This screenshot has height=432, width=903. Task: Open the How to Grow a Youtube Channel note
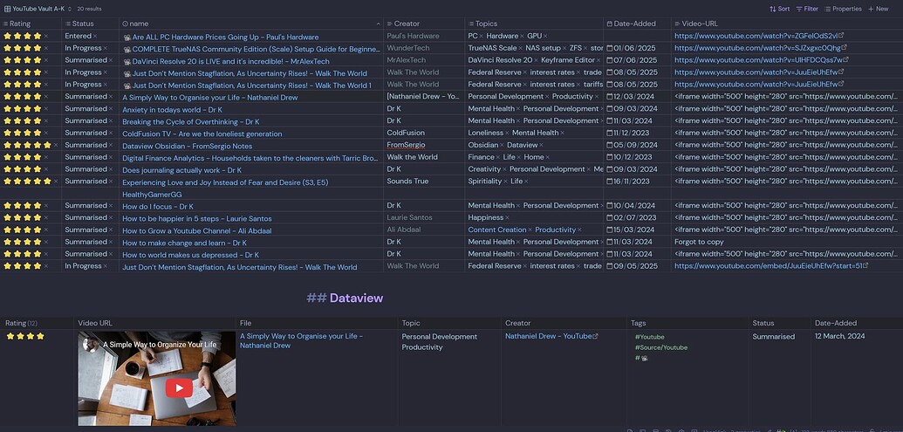click(197, 230)
